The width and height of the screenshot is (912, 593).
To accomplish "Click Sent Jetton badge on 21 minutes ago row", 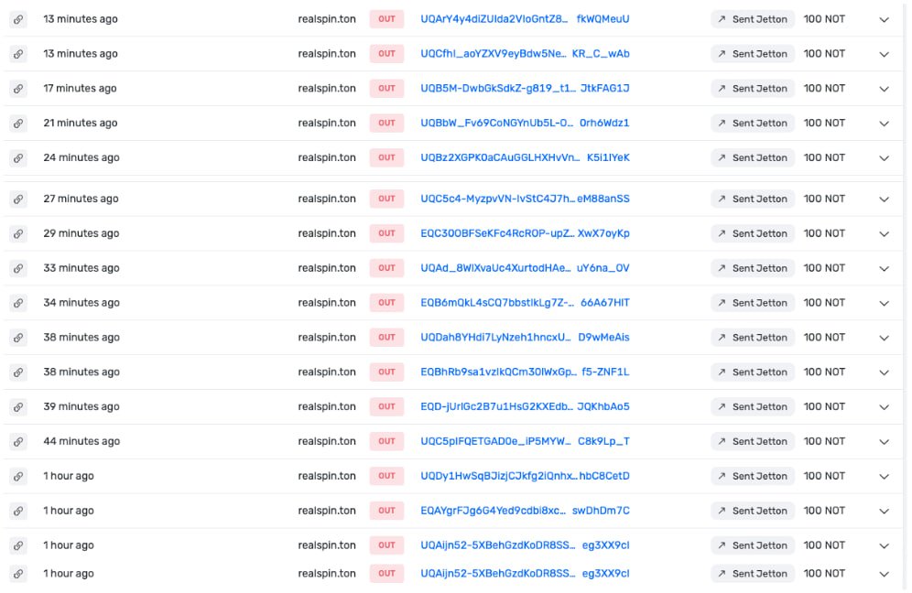I will click(753, 124).
